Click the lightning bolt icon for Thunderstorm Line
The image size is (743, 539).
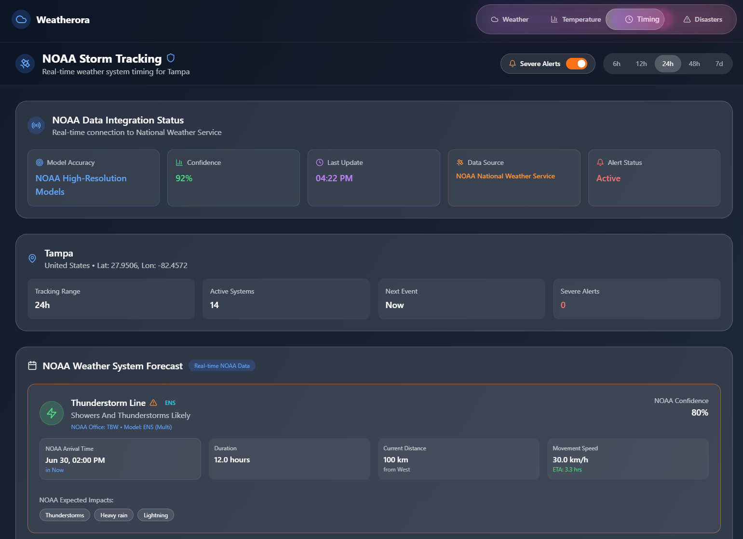pyautogui.click(x=52, y=413)
